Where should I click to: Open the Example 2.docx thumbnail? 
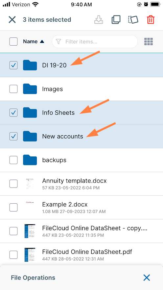(x=30, y=207)
